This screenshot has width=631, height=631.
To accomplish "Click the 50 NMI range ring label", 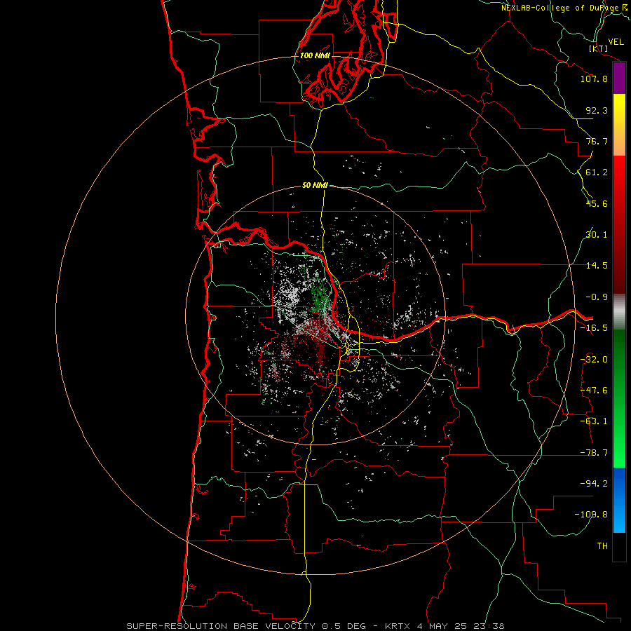I will (315, 185).
